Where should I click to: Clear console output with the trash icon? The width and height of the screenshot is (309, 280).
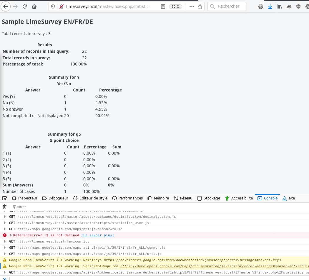pyautogui.click(x=4, y=207)
